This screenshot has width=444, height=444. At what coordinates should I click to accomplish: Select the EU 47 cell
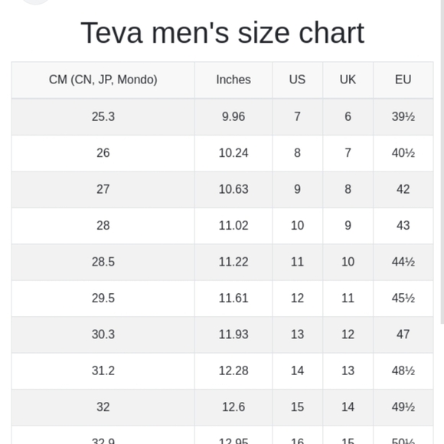point(403,335)
